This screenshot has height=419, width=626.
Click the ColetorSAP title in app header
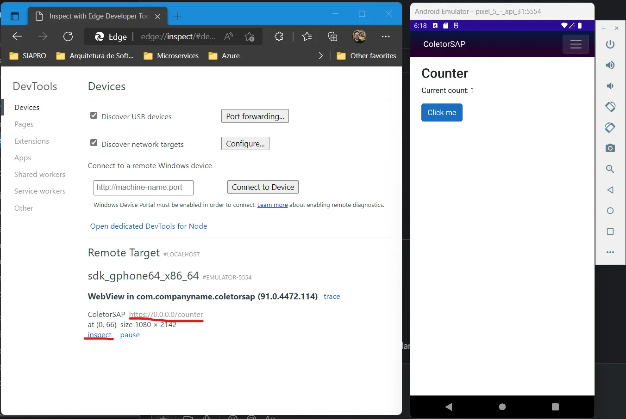444,44
